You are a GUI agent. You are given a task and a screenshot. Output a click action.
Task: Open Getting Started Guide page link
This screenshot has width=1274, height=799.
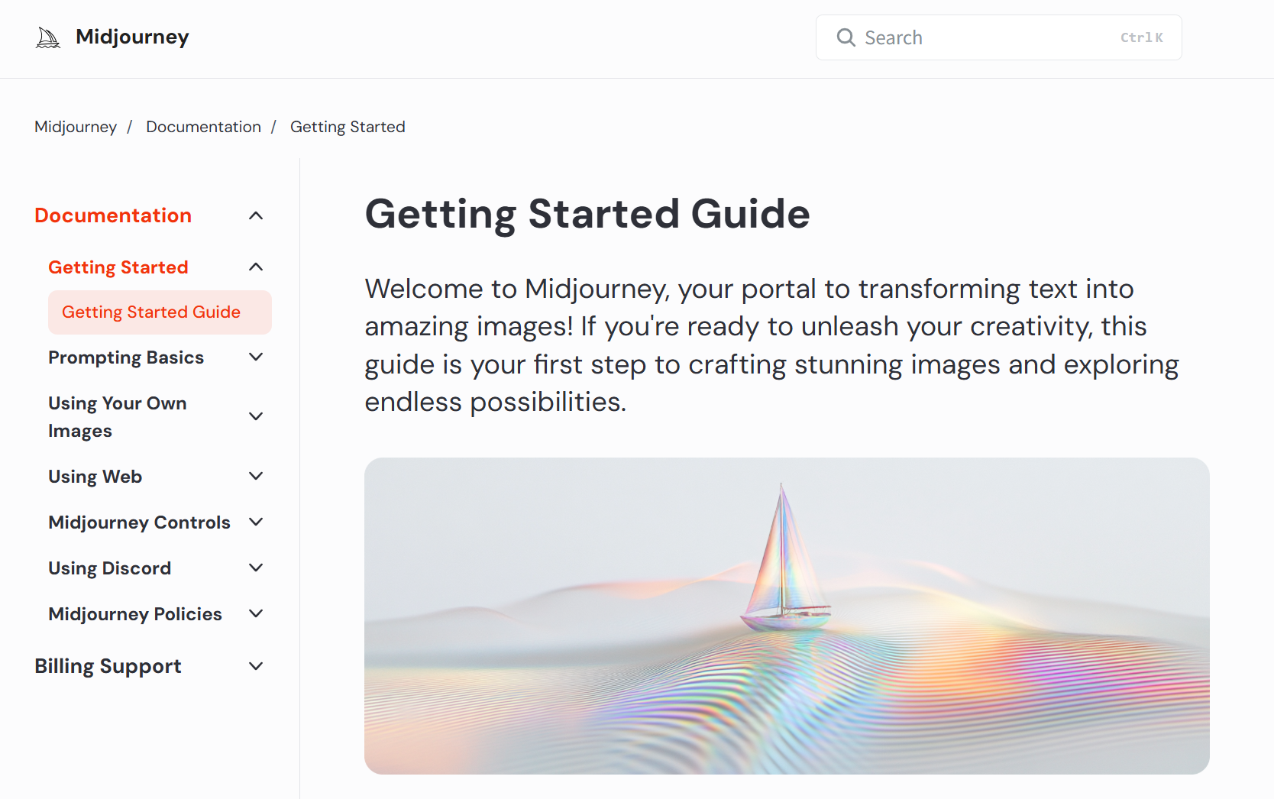(160, 312)
